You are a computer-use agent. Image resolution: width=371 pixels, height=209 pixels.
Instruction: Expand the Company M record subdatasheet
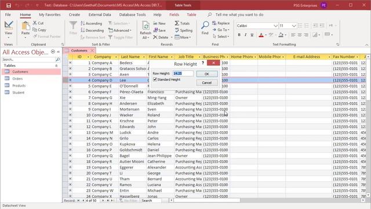tap(70, 132)
